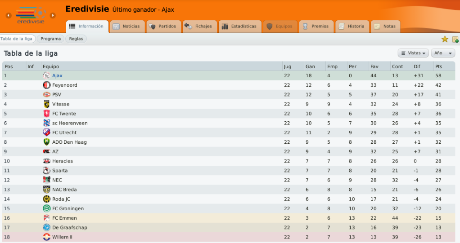Click the Vitesse club badge icon
This screenshot has width=460, height=243.
click(x=46, y=104)
